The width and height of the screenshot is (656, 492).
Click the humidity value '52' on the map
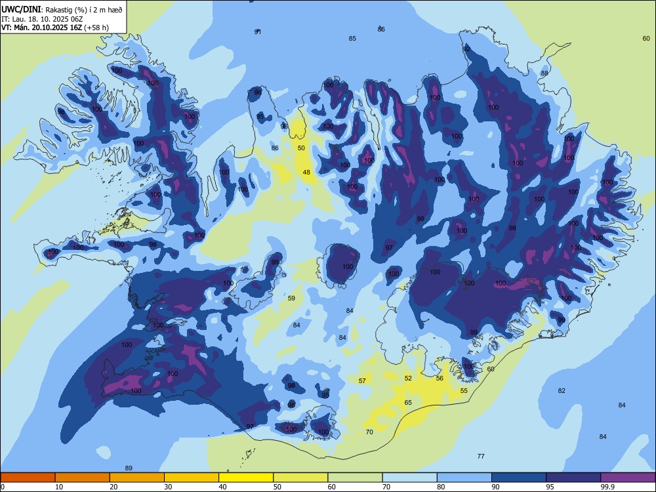point(408,379)
